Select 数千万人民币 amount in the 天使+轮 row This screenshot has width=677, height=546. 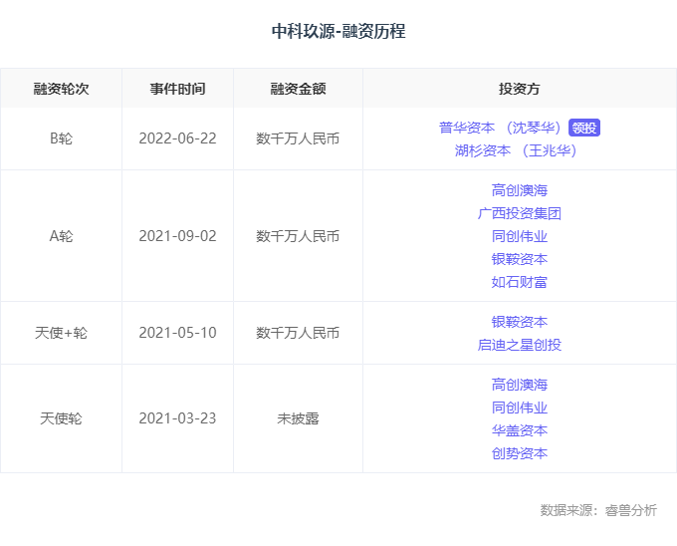click(x=298, y=333)
